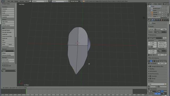
Task: Enable the Anti-Aliasing checkbox
Action: 150,58
